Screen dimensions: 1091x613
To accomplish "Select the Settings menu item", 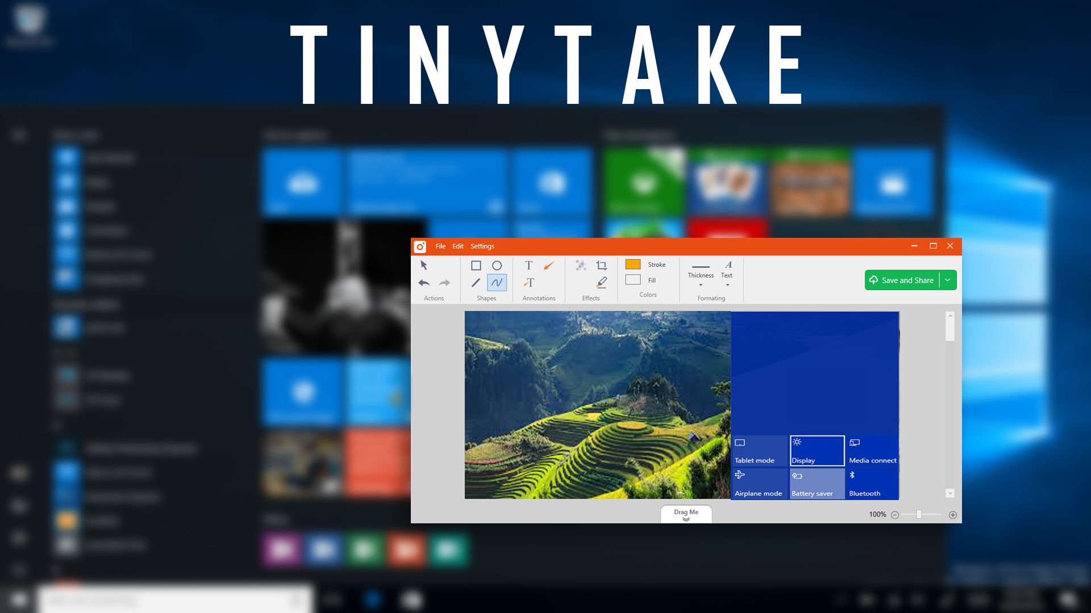I will [482, 246].
